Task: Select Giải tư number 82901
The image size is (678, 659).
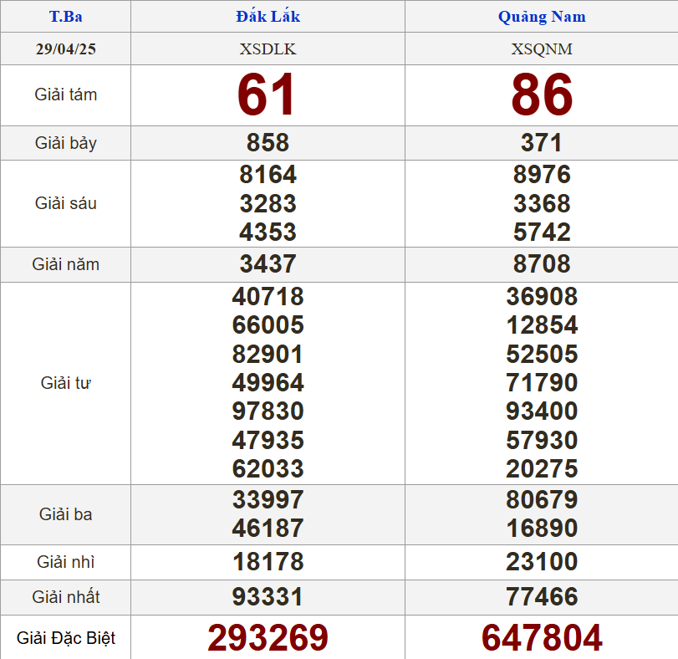Action: pos(268,354)
